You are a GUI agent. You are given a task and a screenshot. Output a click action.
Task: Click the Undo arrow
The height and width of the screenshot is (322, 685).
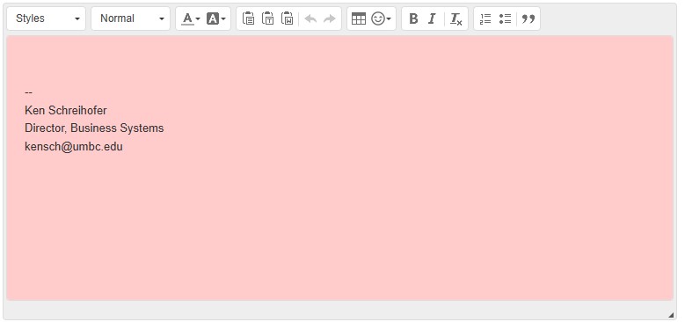click(x=310, y=18)
